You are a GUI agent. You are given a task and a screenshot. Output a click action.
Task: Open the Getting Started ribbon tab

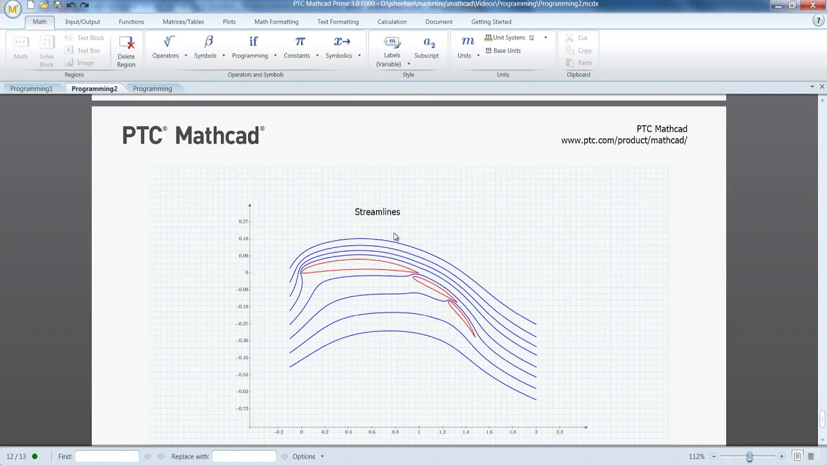pyautogui.click(x=491, y=21)
